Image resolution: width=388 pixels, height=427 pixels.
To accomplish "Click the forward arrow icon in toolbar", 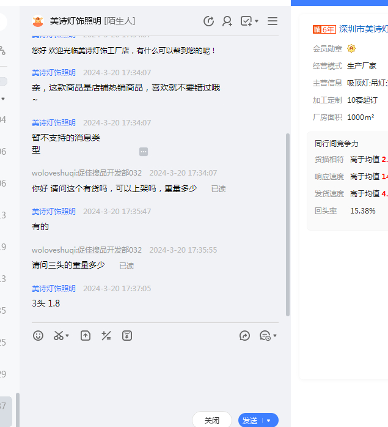I will (x=245, y=335).
